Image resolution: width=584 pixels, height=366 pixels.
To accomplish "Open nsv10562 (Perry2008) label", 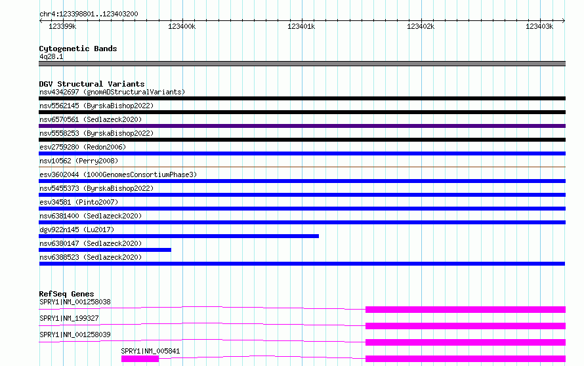I will click(x=79, y=161).
